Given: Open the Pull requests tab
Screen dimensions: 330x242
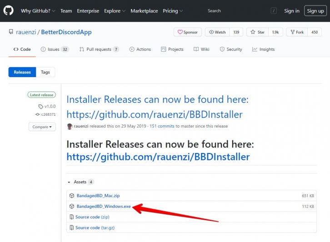Looking at the screenshot, I should click(99, 49).
